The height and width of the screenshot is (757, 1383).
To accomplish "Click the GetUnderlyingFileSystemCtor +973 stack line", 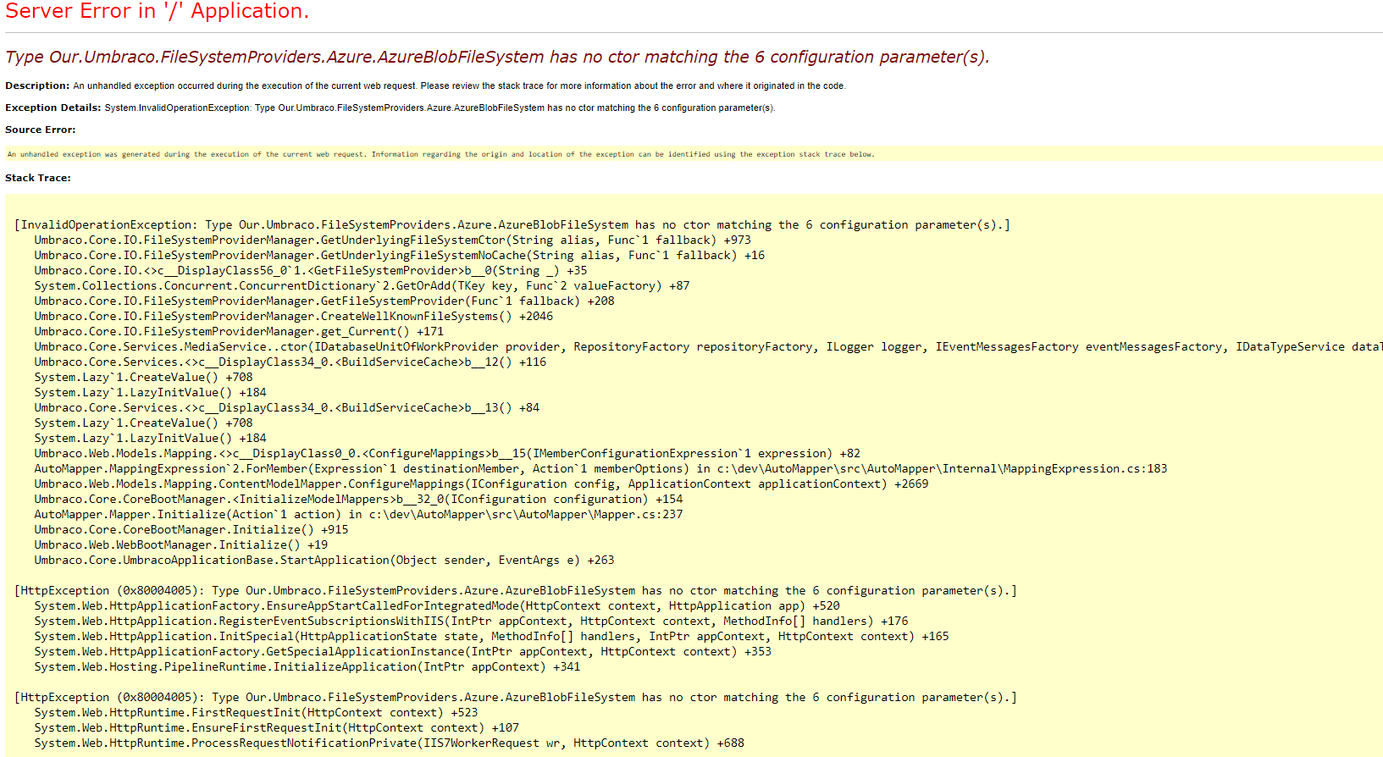I will [393, 240].
